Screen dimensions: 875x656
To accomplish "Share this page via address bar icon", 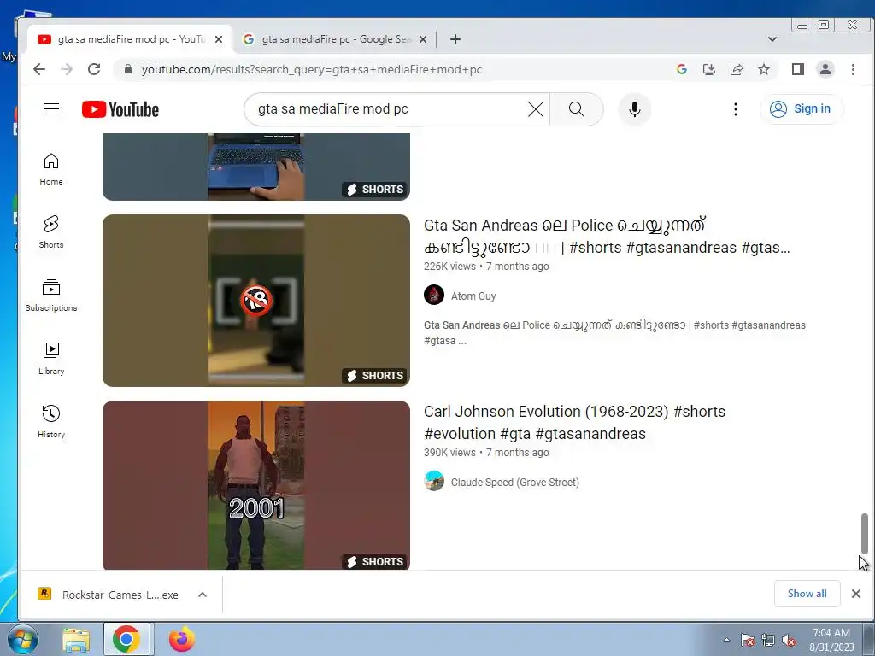I will pos(737,69).
